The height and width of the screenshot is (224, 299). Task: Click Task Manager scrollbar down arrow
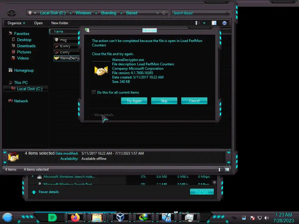pos(214,182)
